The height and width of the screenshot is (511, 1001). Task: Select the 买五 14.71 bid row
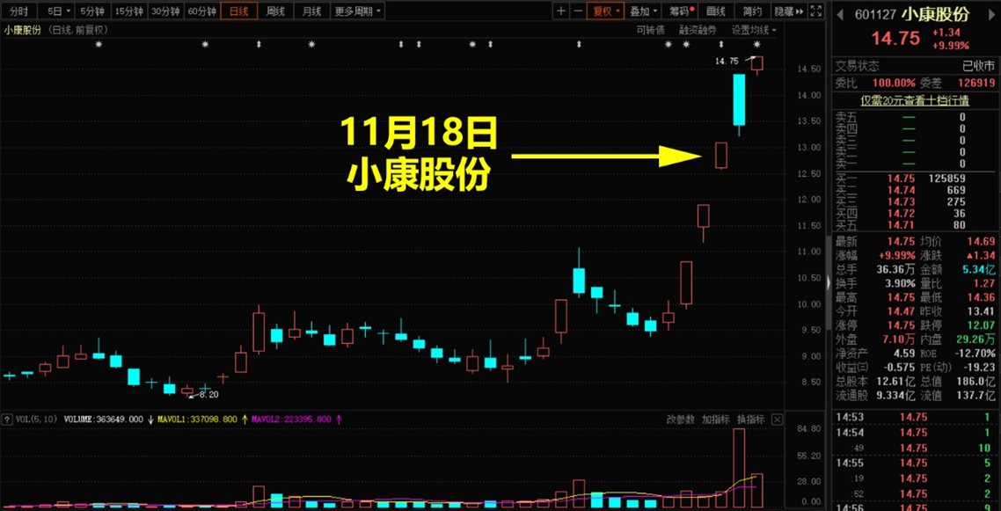coord(914,225)
